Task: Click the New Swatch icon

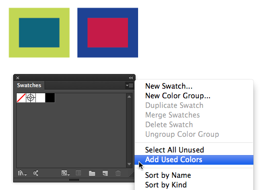Action: (x=105, y=173)
